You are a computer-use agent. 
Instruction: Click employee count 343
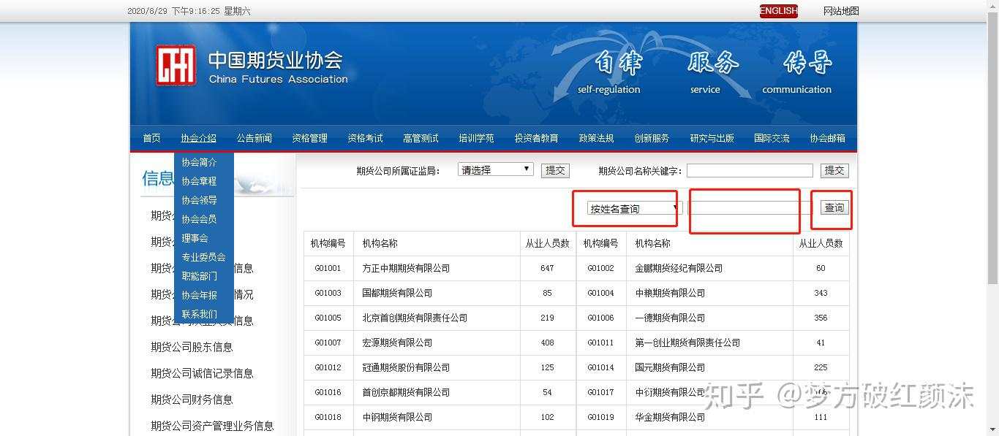(x=821, y=293)
